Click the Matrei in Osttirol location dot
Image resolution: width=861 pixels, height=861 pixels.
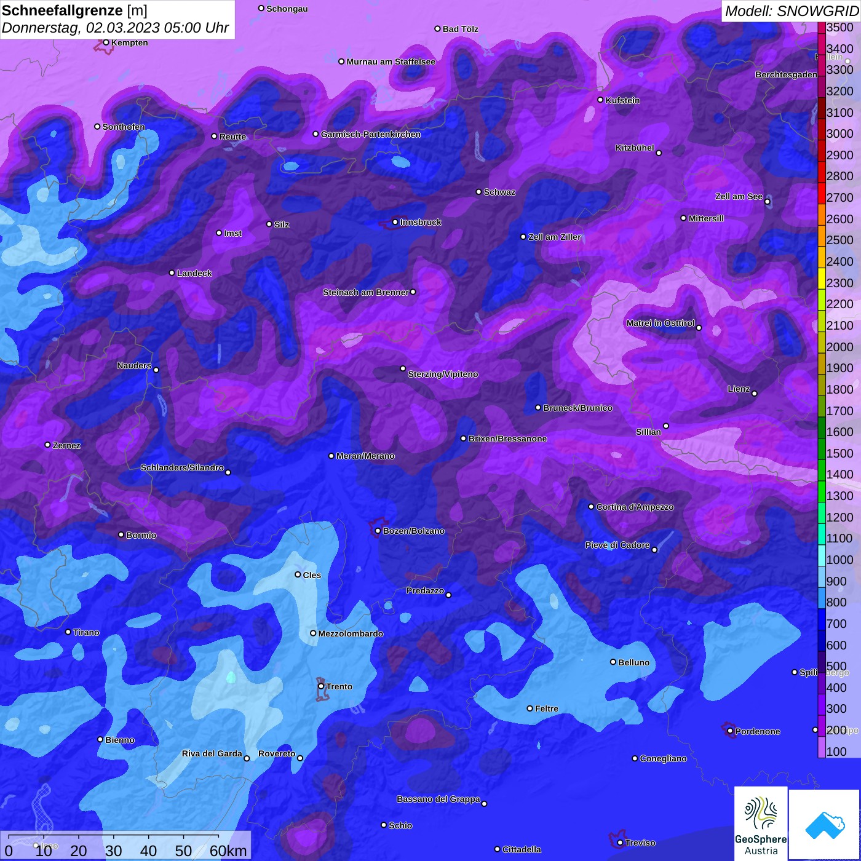pyautogui.click(x=699, y=328)
